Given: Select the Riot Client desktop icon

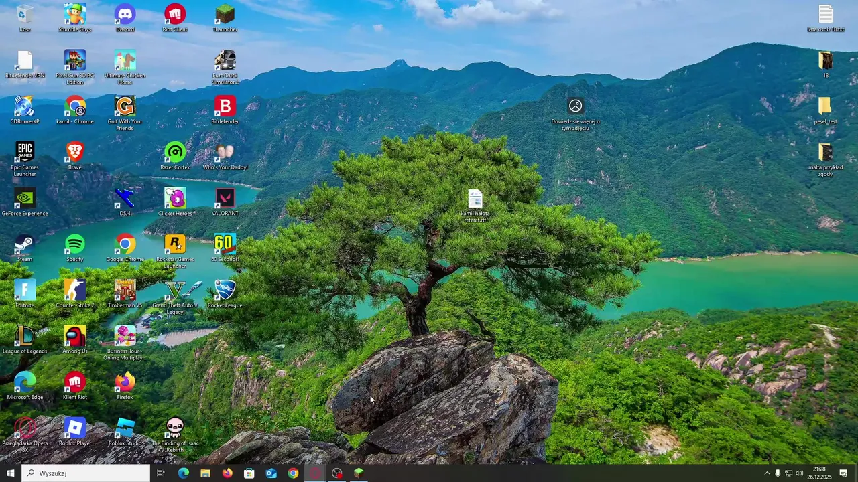Looking at the screenshot, I should [x=175, y=18].
